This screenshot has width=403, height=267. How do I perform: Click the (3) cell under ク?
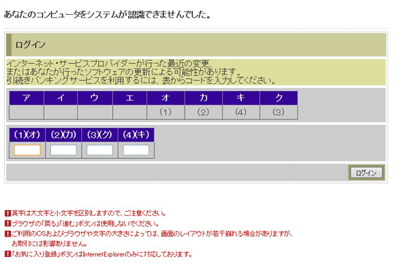(x=279, y=112)
